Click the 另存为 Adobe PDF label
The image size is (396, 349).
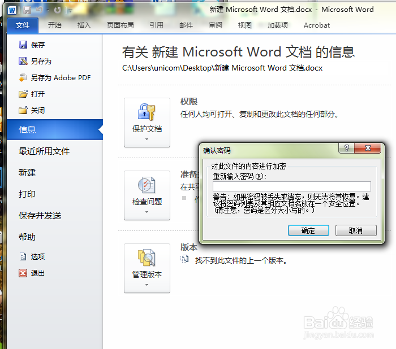tap(61, 78)
